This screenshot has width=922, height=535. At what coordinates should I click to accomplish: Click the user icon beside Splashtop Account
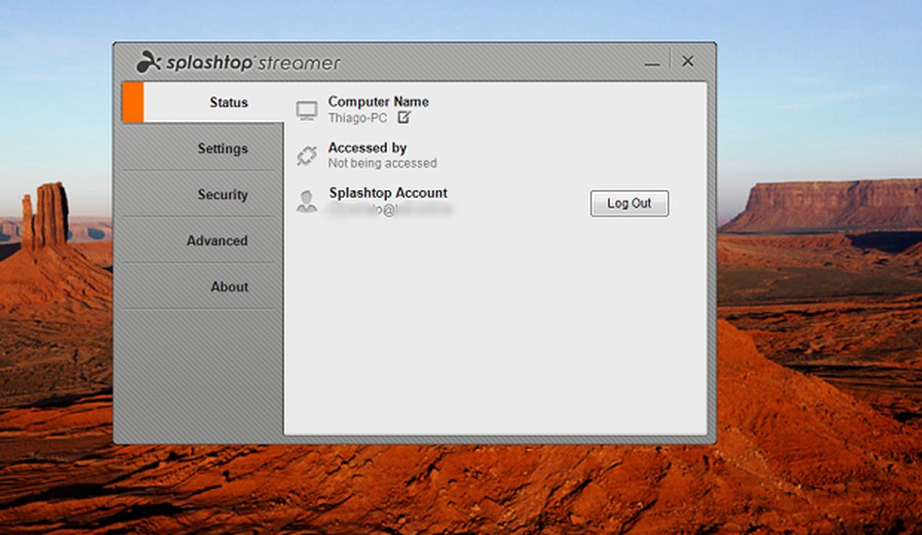click(x=306, y=201)
